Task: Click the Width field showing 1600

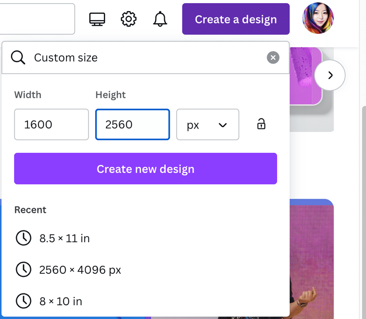Action: tap(51, 124)
